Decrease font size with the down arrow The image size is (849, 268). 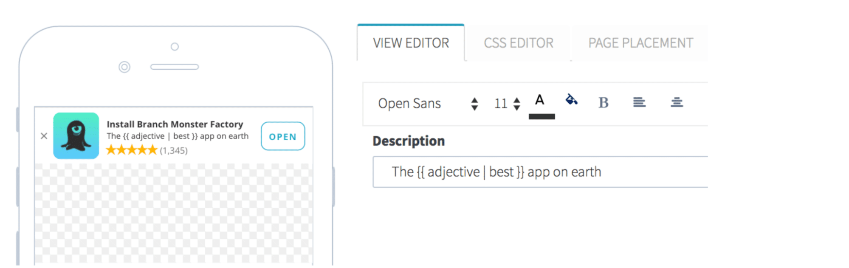(x=517, y=108)
